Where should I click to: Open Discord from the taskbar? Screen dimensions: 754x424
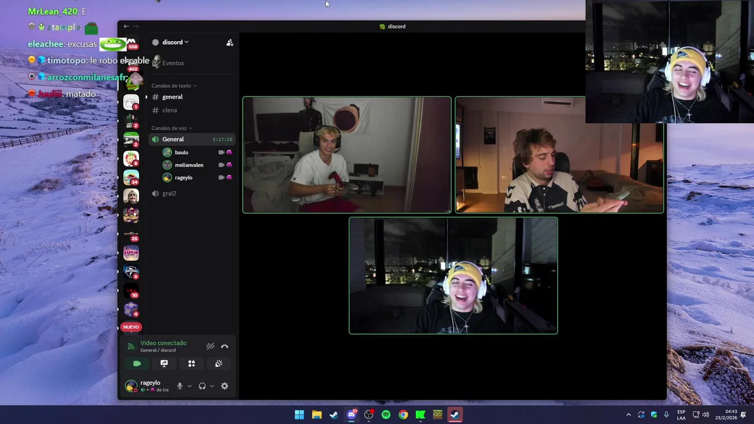pos(351,415)
